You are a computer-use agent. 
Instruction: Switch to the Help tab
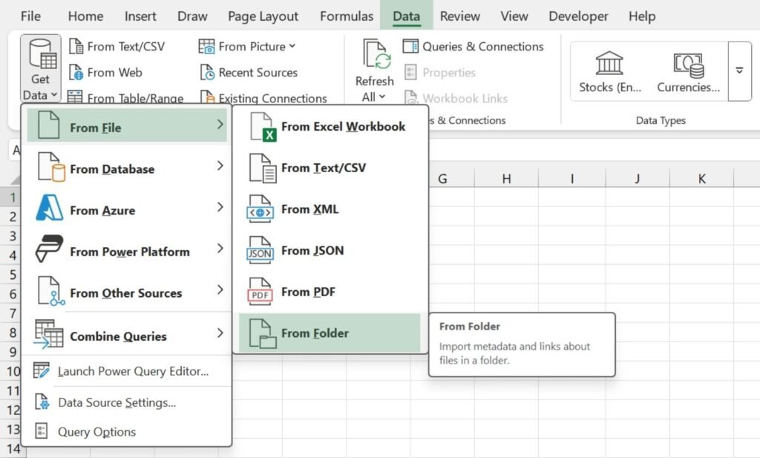pos(642,16)
